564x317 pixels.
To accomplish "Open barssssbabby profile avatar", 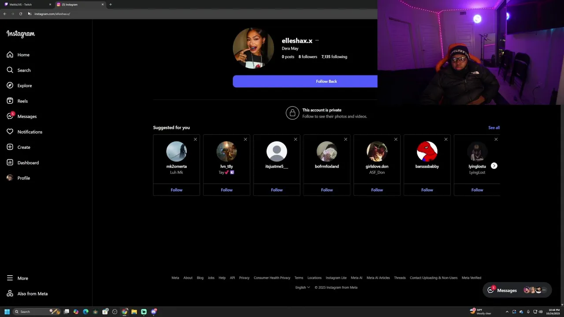I will (x=427, y=151).
